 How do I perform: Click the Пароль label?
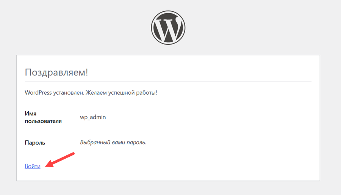(35, 143)
